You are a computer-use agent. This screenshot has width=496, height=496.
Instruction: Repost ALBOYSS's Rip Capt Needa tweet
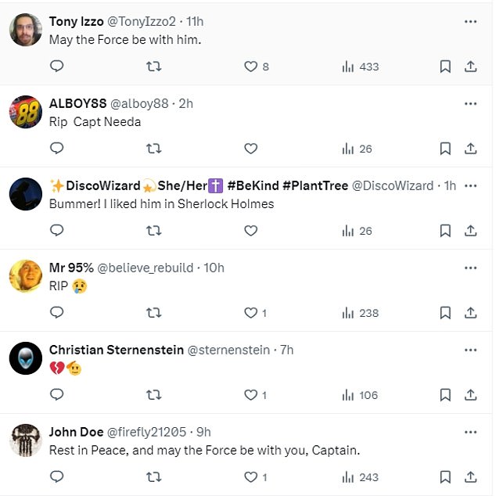tap(154, 149)
